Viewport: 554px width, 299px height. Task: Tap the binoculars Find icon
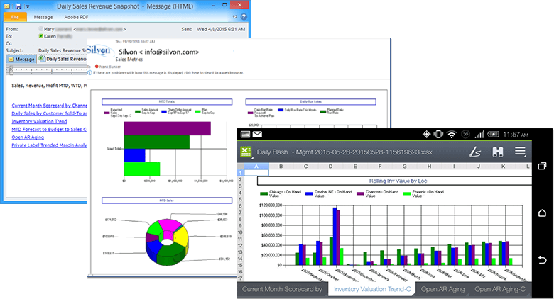pyautogui.click(x=497, y=152)
